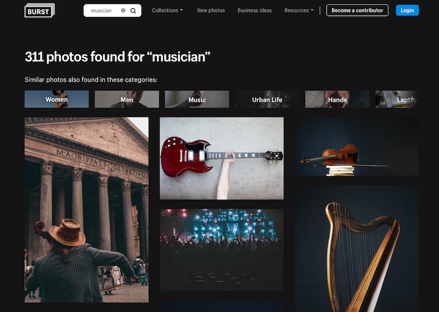
Task: Open the red electric guitar photo
Action: [222, 158]
